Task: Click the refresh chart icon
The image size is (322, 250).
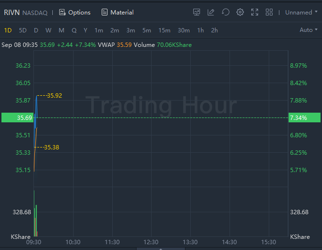Action: pyautogui.click(x=226, y=12)
